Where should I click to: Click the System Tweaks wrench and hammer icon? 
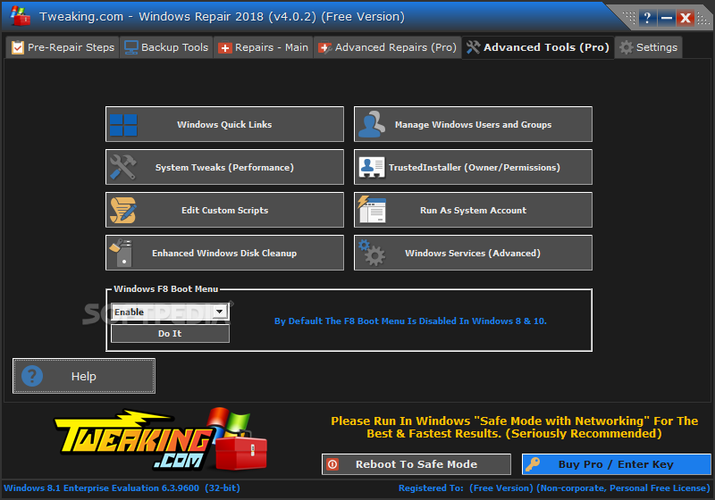123,167
